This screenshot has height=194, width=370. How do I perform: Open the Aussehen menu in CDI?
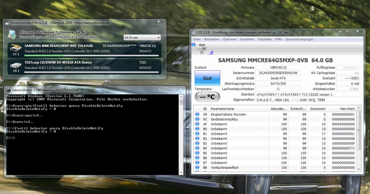pos(247,39)
